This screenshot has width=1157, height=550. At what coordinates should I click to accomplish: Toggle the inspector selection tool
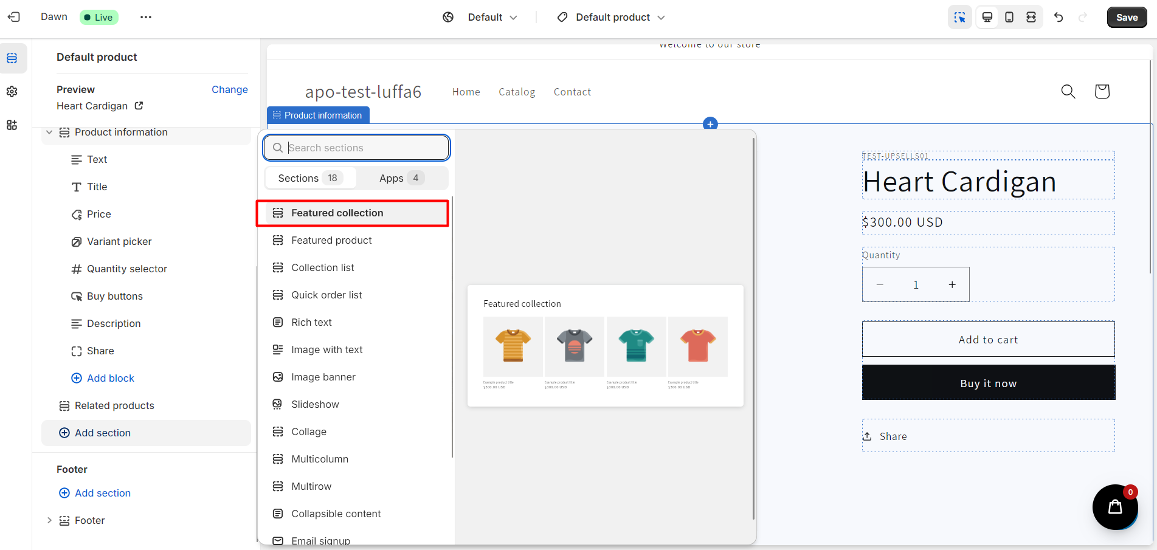point(960,17)
